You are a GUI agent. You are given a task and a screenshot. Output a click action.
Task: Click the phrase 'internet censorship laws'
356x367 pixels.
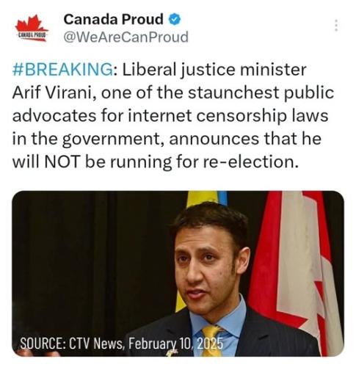click(228, 116)
